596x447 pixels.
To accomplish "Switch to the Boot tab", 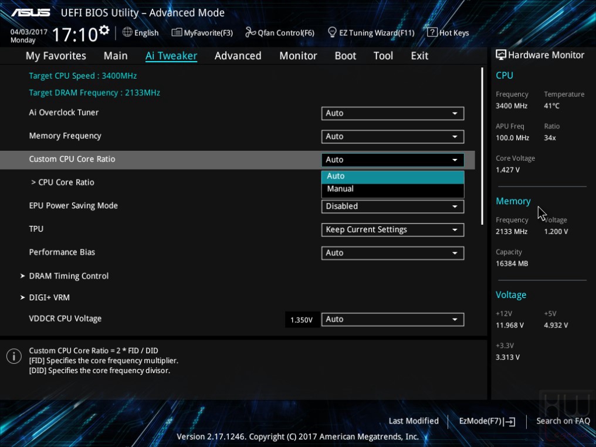I will pos(345,56).
